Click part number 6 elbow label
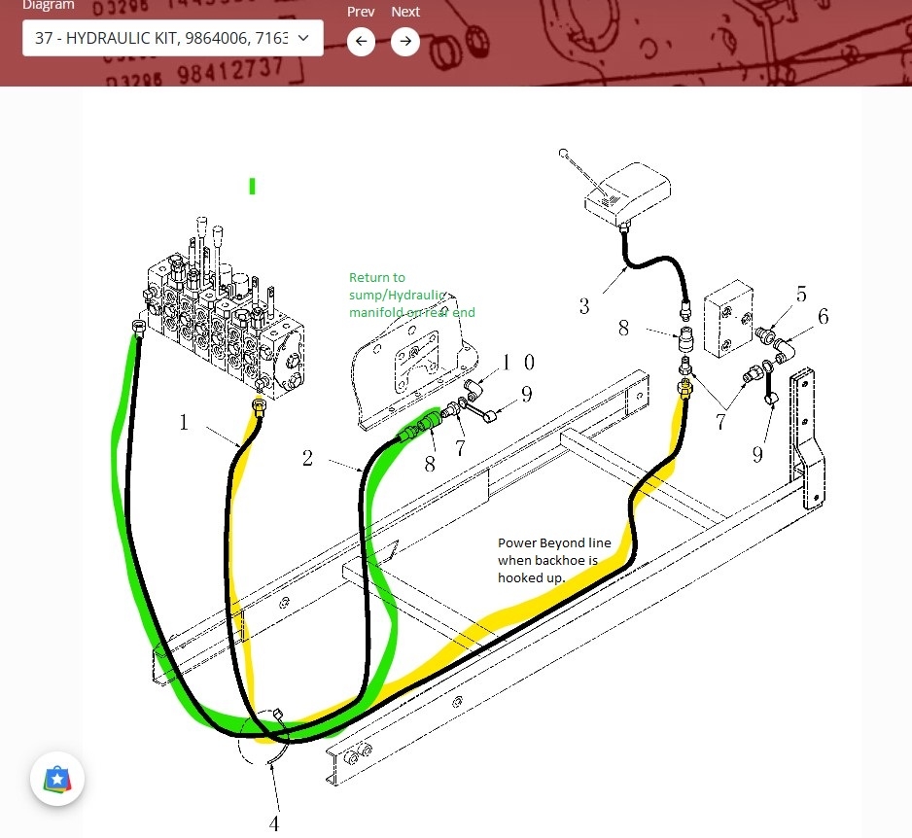 823,317
